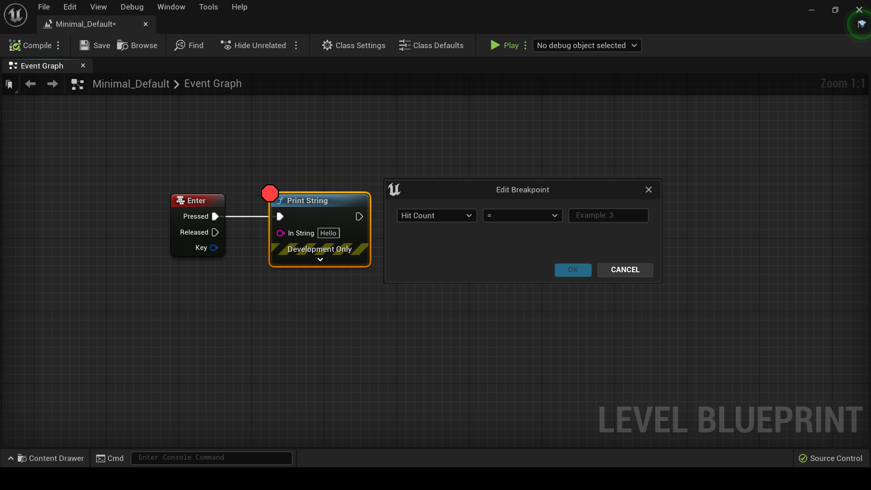Close the Edit Breakpoint dialog
Viewport: 871px width, 490px height.
point(649,190)
